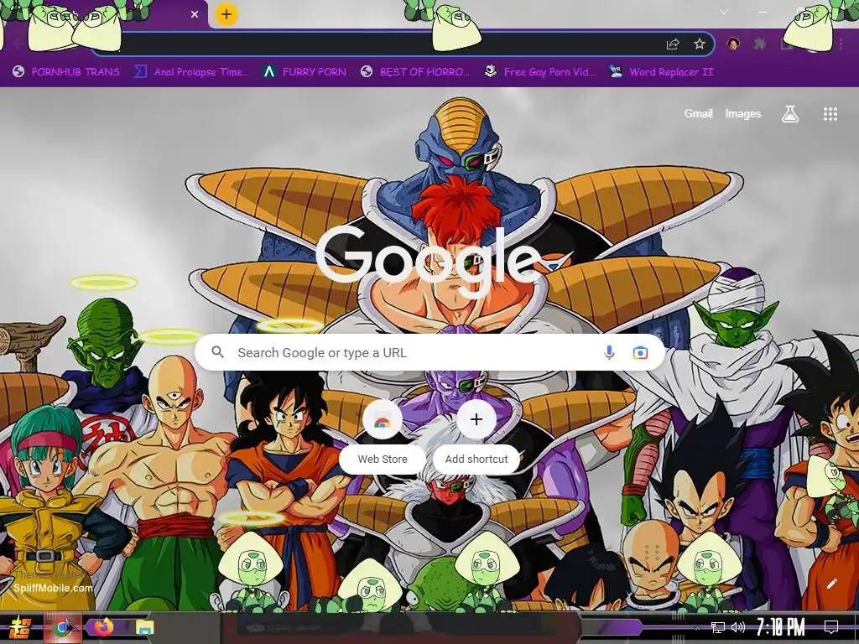Open Search Labs flask icon

pyautogui.click(x=790, y=114)
